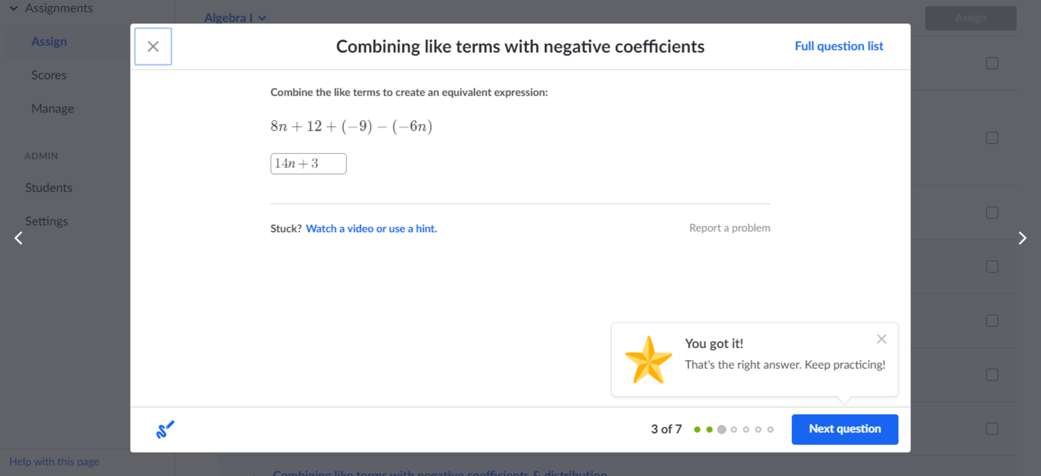Open the Algebra I course dropdown

point(235,18)
